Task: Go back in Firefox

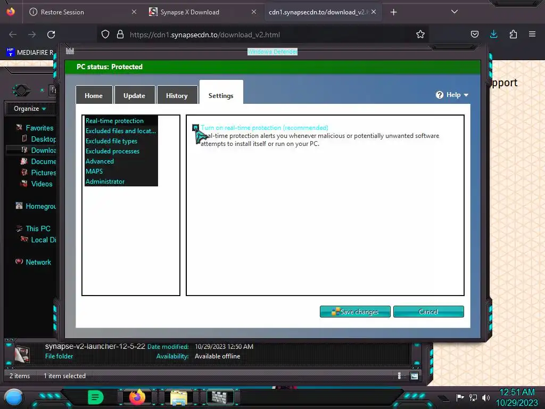Action: coord(13,35)
